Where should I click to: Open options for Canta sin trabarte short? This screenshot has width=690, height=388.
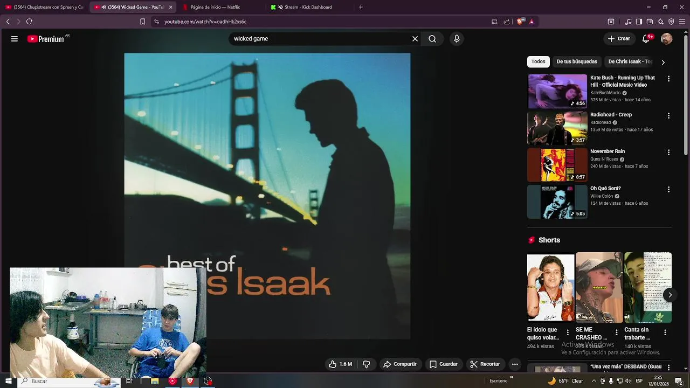click(x=665, y=332)
